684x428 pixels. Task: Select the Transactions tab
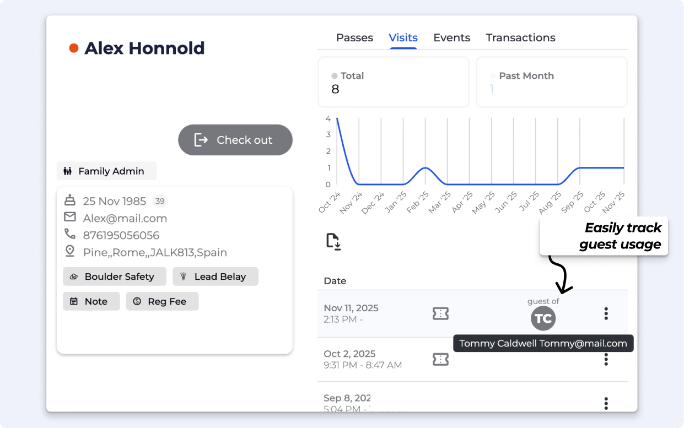tap(520, 38)
